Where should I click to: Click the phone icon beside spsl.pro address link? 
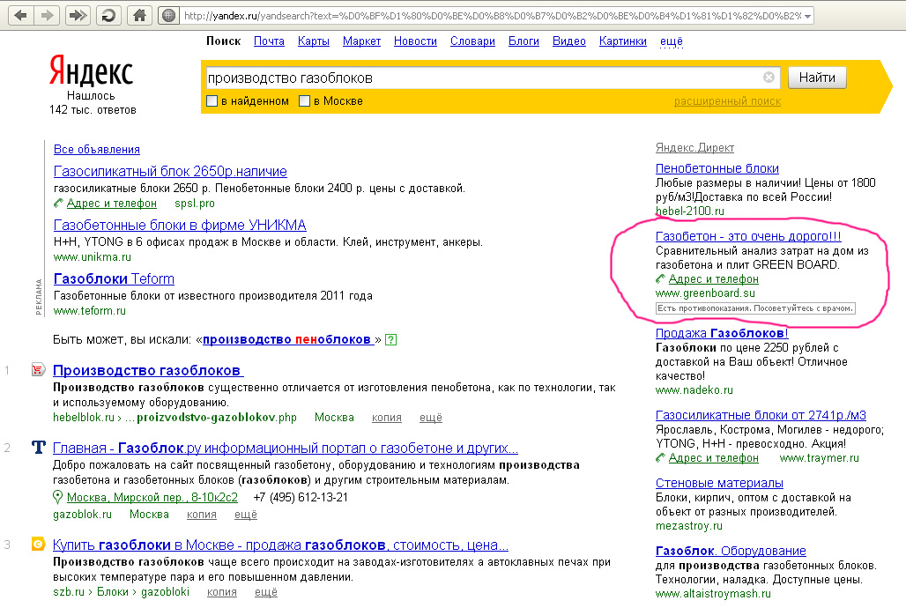coord(58,203)
